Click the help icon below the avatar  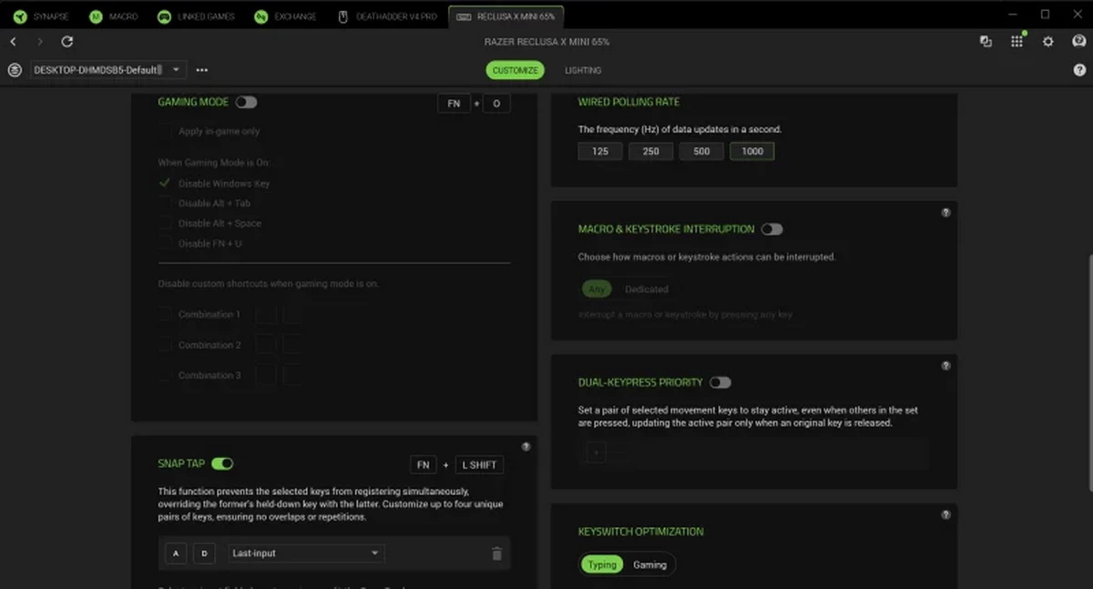(1079, 70)
